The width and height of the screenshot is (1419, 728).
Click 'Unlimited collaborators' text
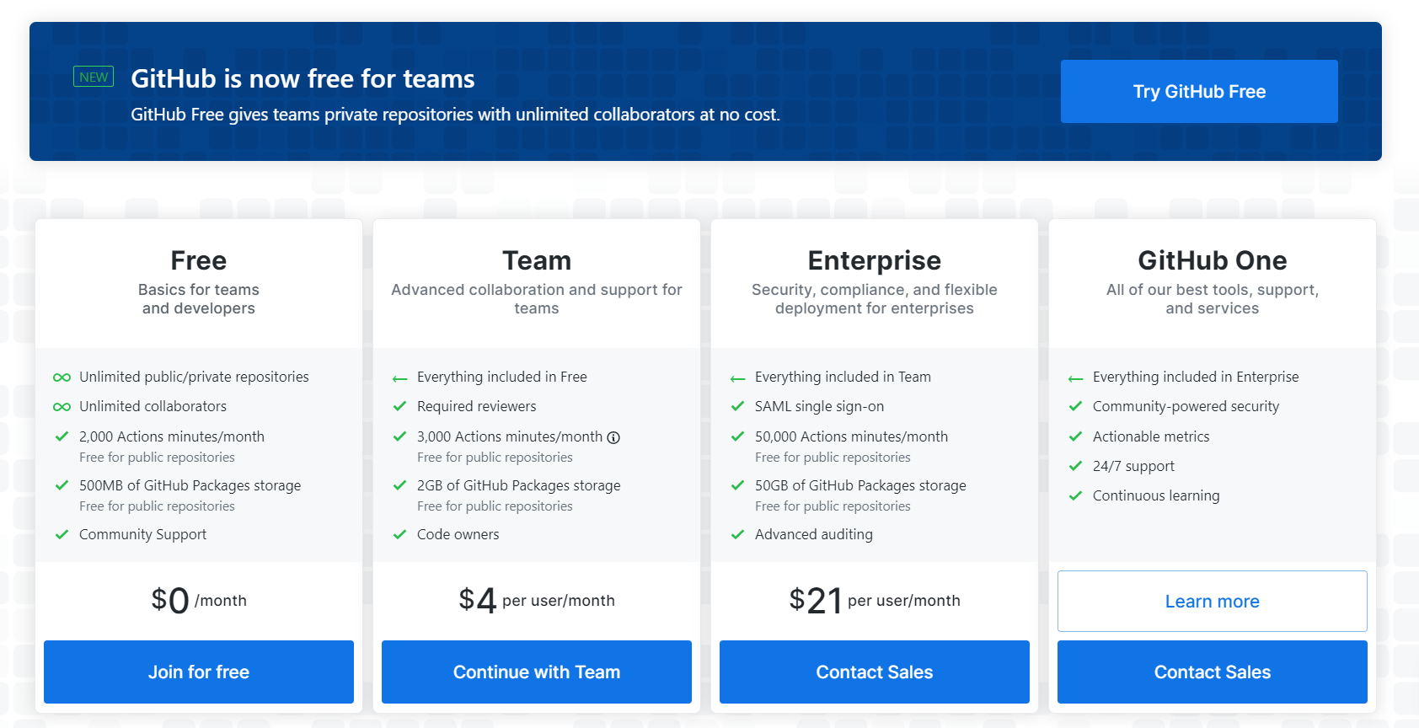click(x=153, y=406)
